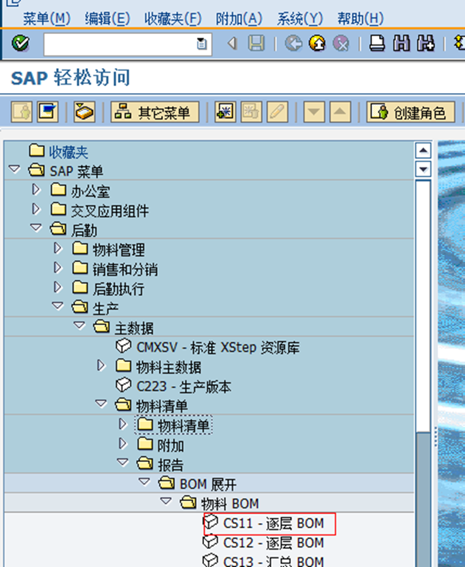Click the Print icon
The height and width of the screenshot is (567, 465).
377,43
